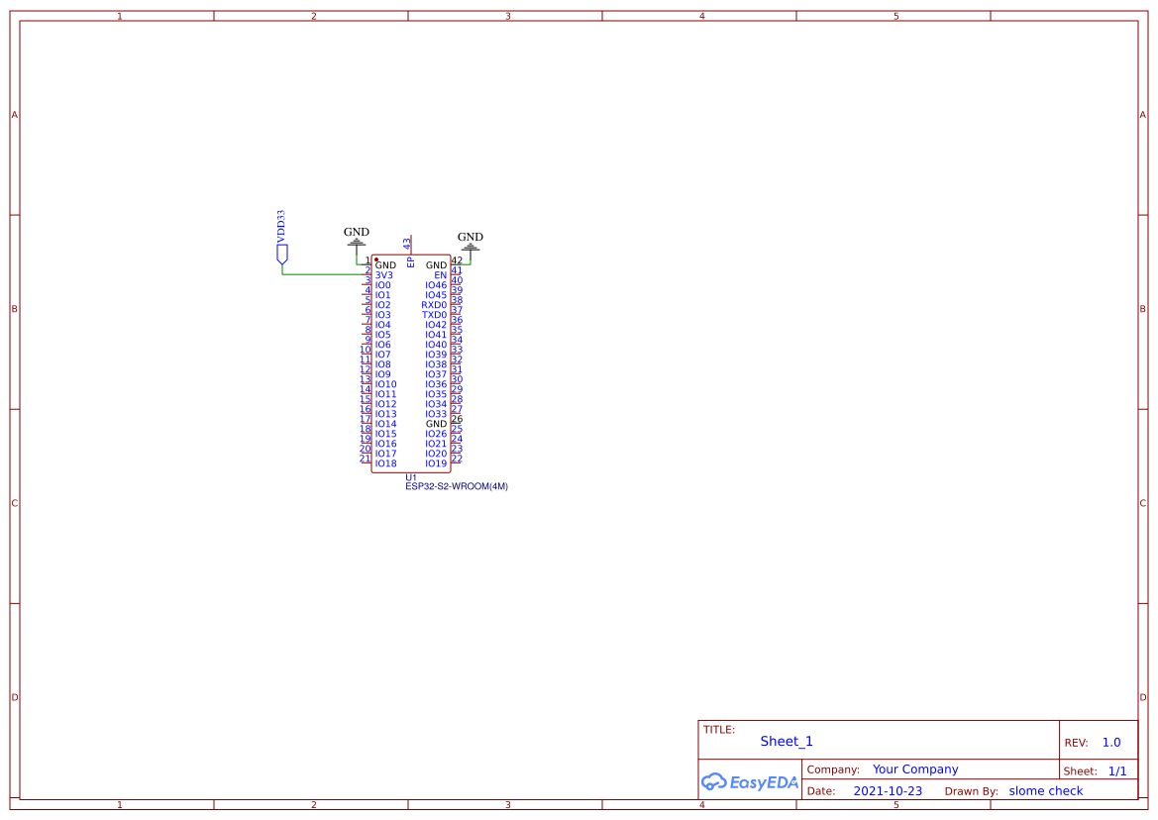Click the EasyEDA logo in the title block

click(750, 782)
